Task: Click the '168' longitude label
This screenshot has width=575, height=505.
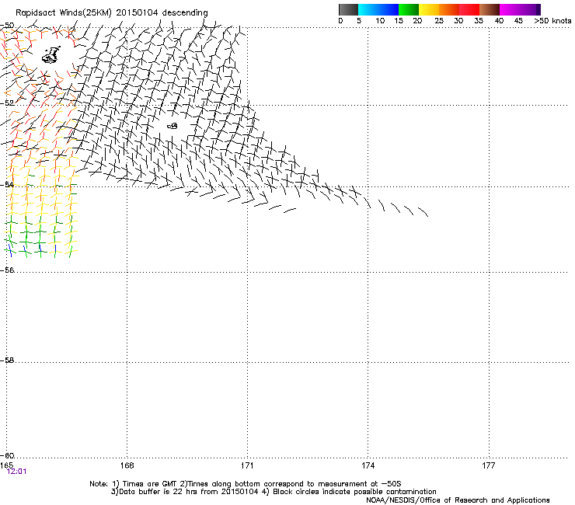Action: pos(127,465)
